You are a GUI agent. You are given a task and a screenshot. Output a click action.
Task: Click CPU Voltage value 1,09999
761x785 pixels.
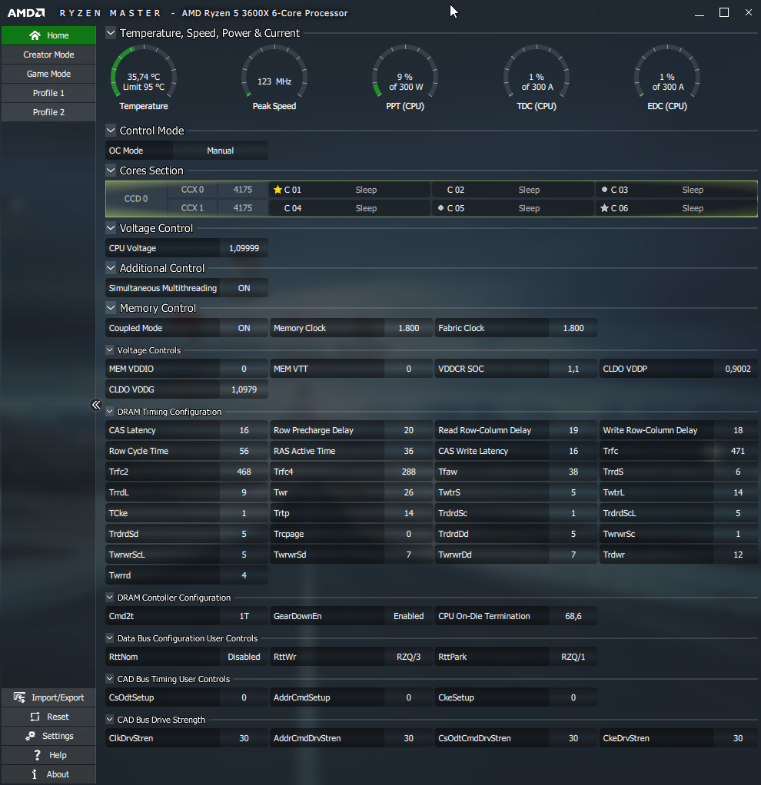[244, 248]
